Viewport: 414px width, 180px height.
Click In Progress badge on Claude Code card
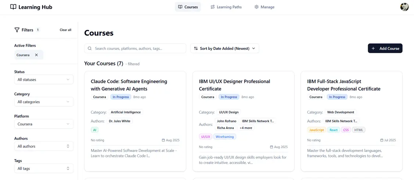click(x=120, y=97)
